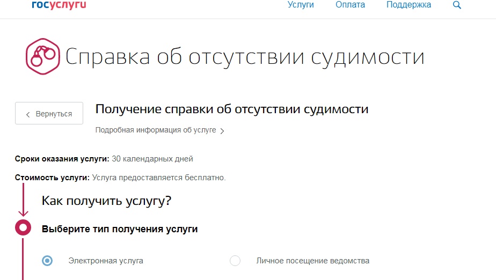
Task: Click Выберите тип получения услуги step title
Action: coord(120,229)
